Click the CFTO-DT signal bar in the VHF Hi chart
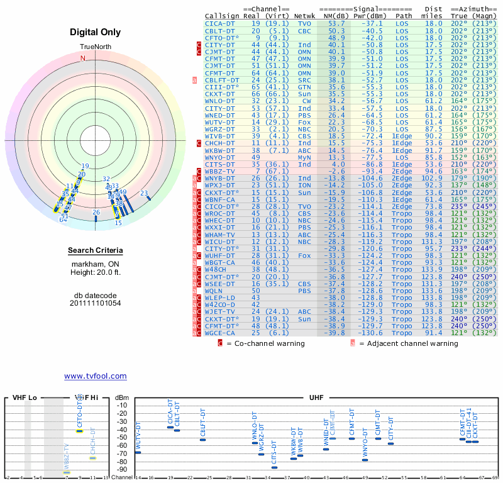The height and width of the screenshot is (483, 503). [x=80, y=431]
